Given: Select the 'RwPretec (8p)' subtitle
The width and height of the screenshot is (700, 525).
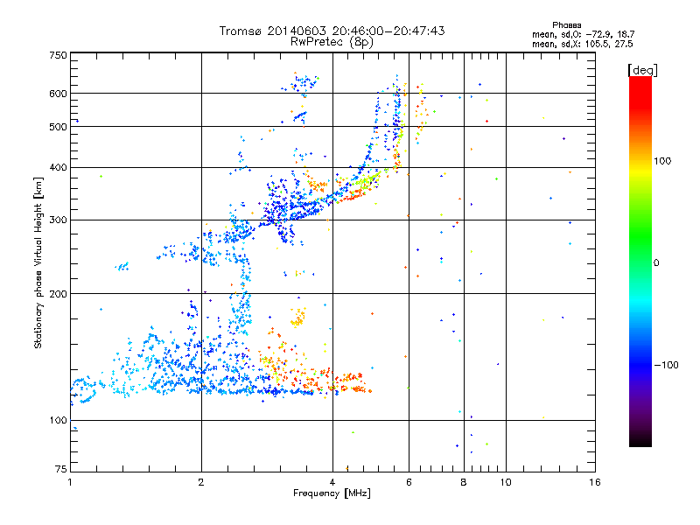Looking at the screenshot, I should (x=332, y=42).
